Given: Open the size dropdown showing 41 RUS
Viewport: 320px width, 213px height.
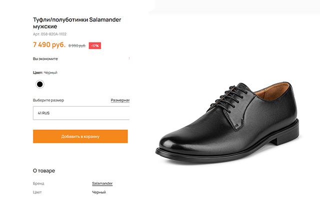Looking at the screenshot, I should point(81,113).
